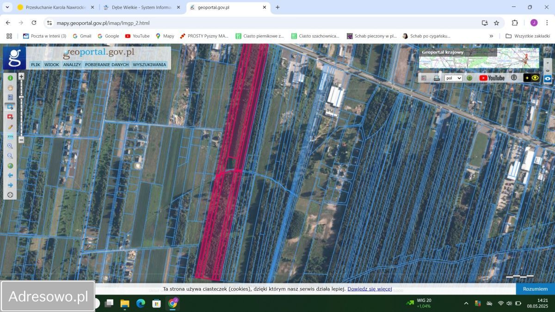555x312 pixels.
Task: Select the blue rectangle selection tool
Action: pyautogui.click(x=10, y=107)
